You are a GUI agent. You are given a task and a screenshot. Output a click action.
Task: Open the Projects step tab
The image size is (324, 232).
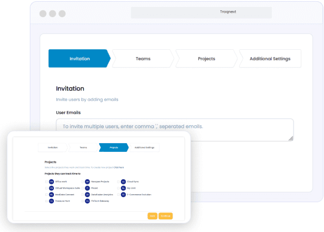point(206,58)
